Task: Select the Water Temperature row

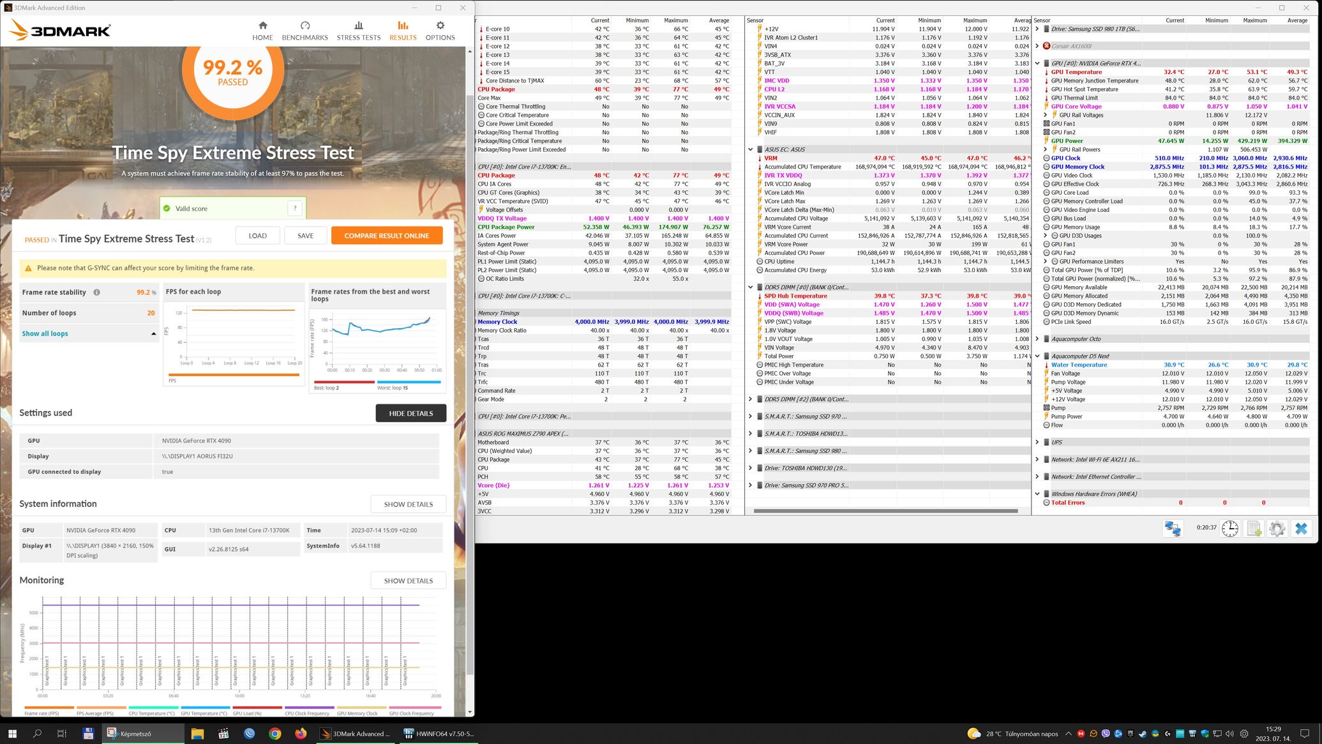Action: pos(1175,365)
